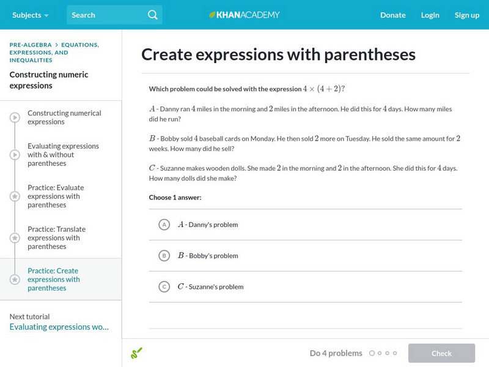Open the Subjects dropdown menu
This screenshot has height=367, width=489.
(x=30, y=15)
